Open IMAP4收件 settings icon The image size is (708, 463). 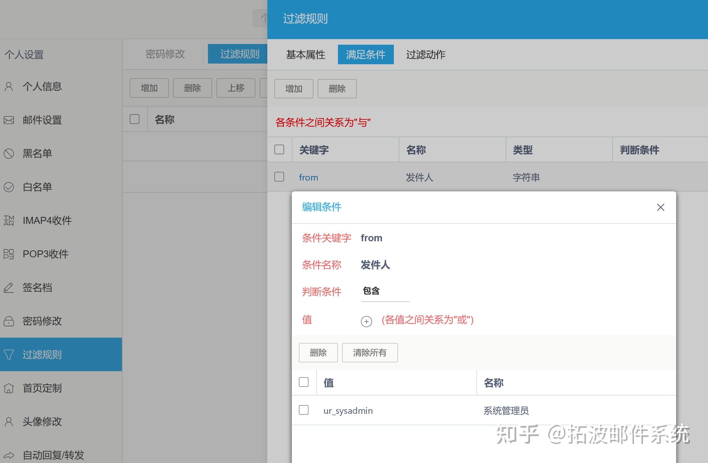point(9,220)
